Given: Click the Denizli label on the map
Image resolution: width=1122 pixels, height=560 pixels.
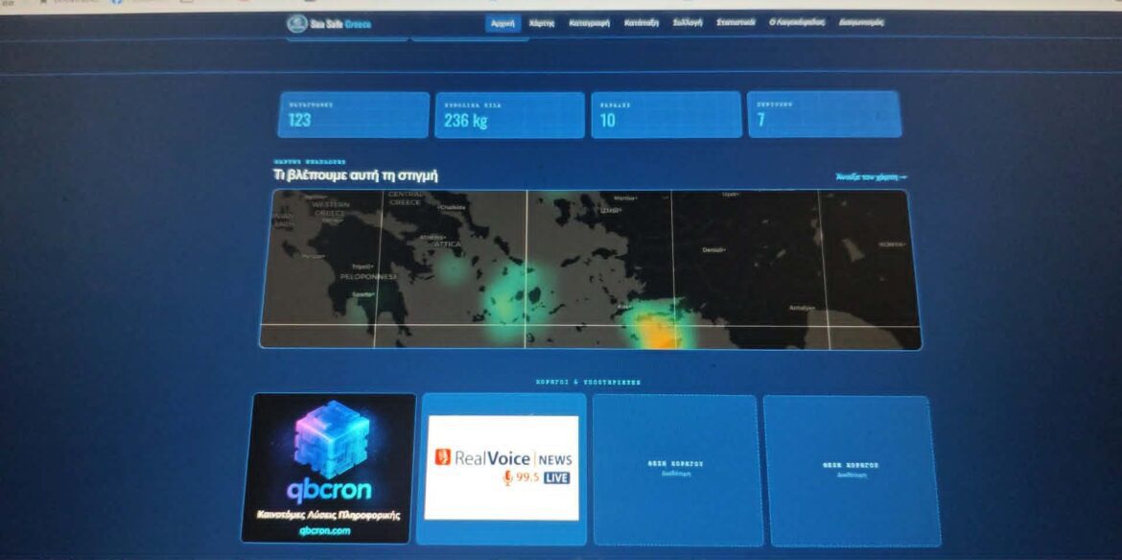Looking at the screenshot, I should click(713, 249).
